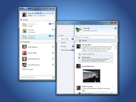The image size is (136, 102).
Task: Collapse the Social section header
Action: click(x=37, y=20)
